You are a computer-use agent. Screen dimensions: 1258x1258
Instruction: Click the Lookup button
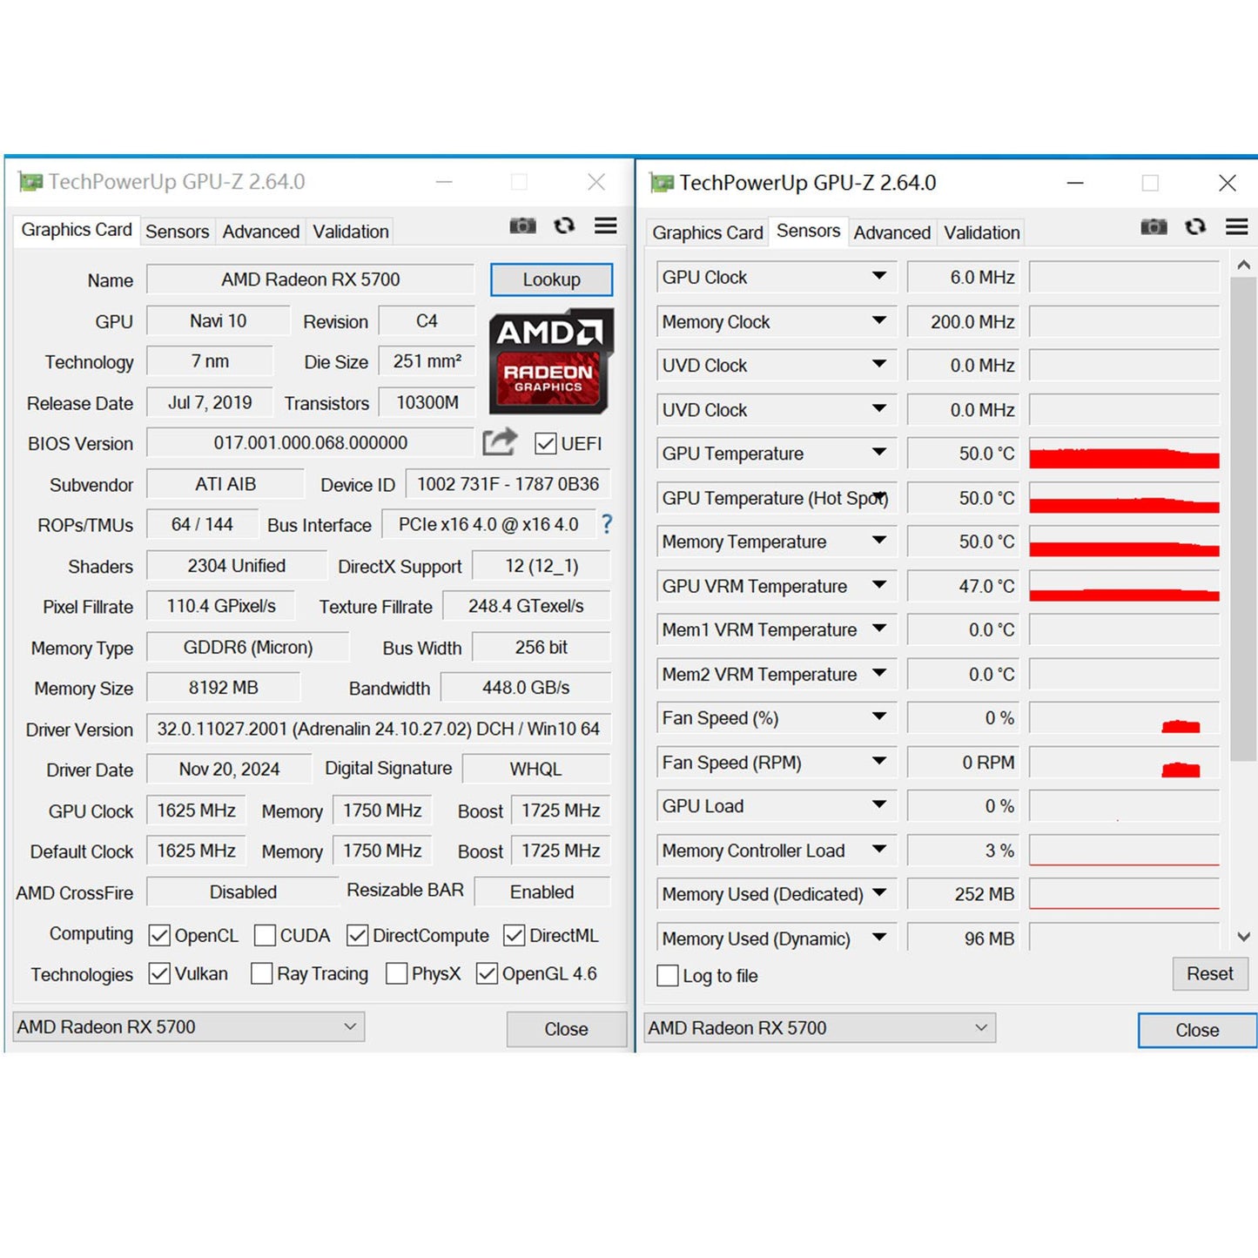pyautogui.click(x=552, y=279)
